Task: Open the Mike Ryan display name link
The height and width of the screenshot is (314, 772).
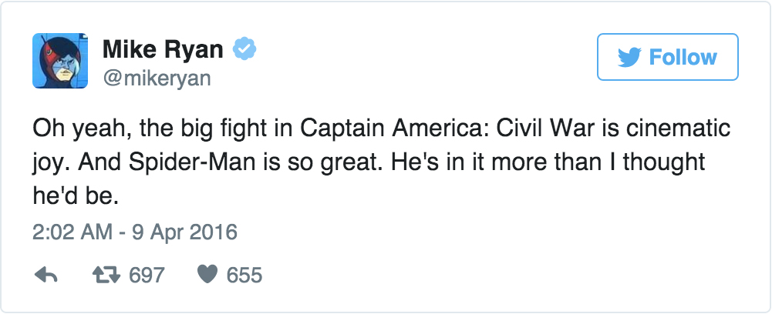Action: coord(163,51)
